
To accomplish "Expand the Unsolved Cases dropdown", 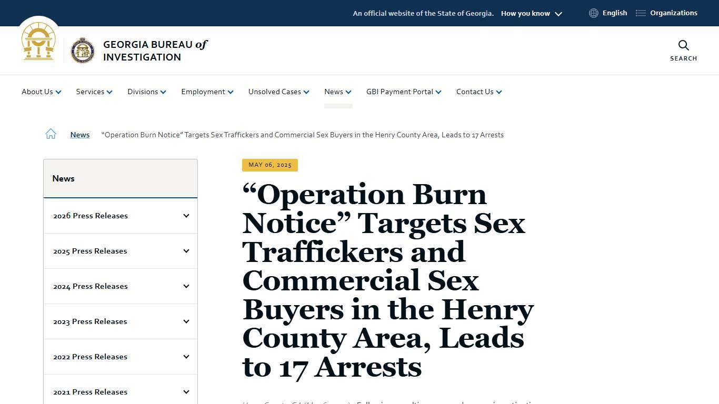I will pyautogui.click(x=278, y=92).
